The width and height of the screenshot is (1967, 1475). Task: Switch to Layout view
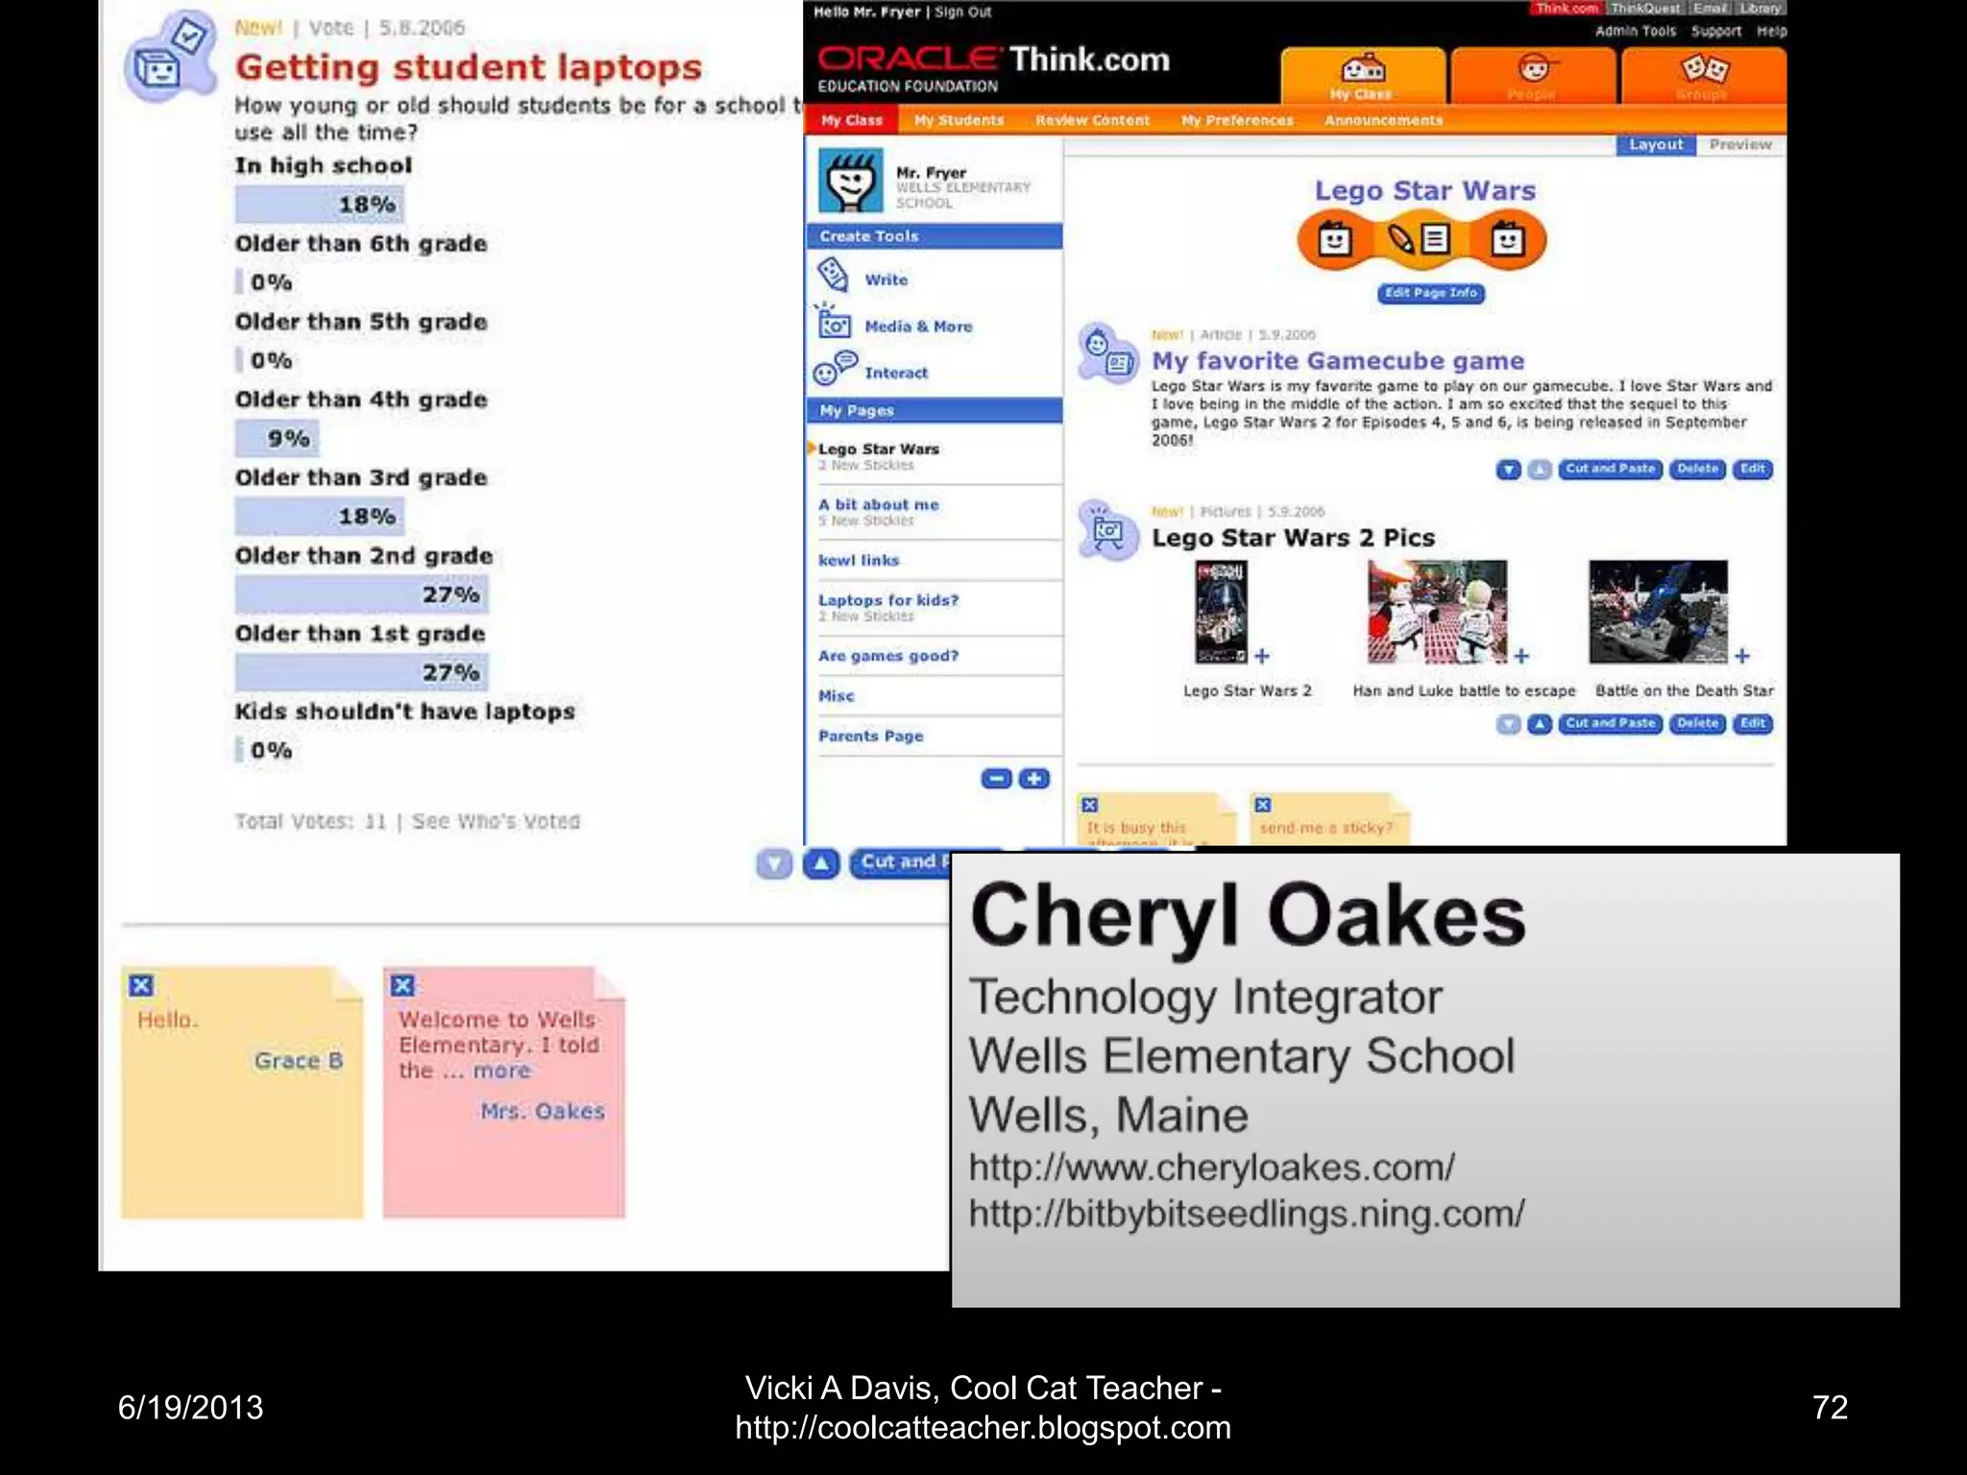[1656, 145]
